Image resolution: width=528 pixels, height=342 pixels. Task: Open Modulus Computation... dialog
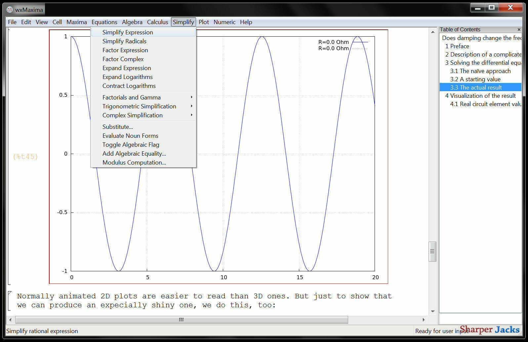[x=143, y=163]
